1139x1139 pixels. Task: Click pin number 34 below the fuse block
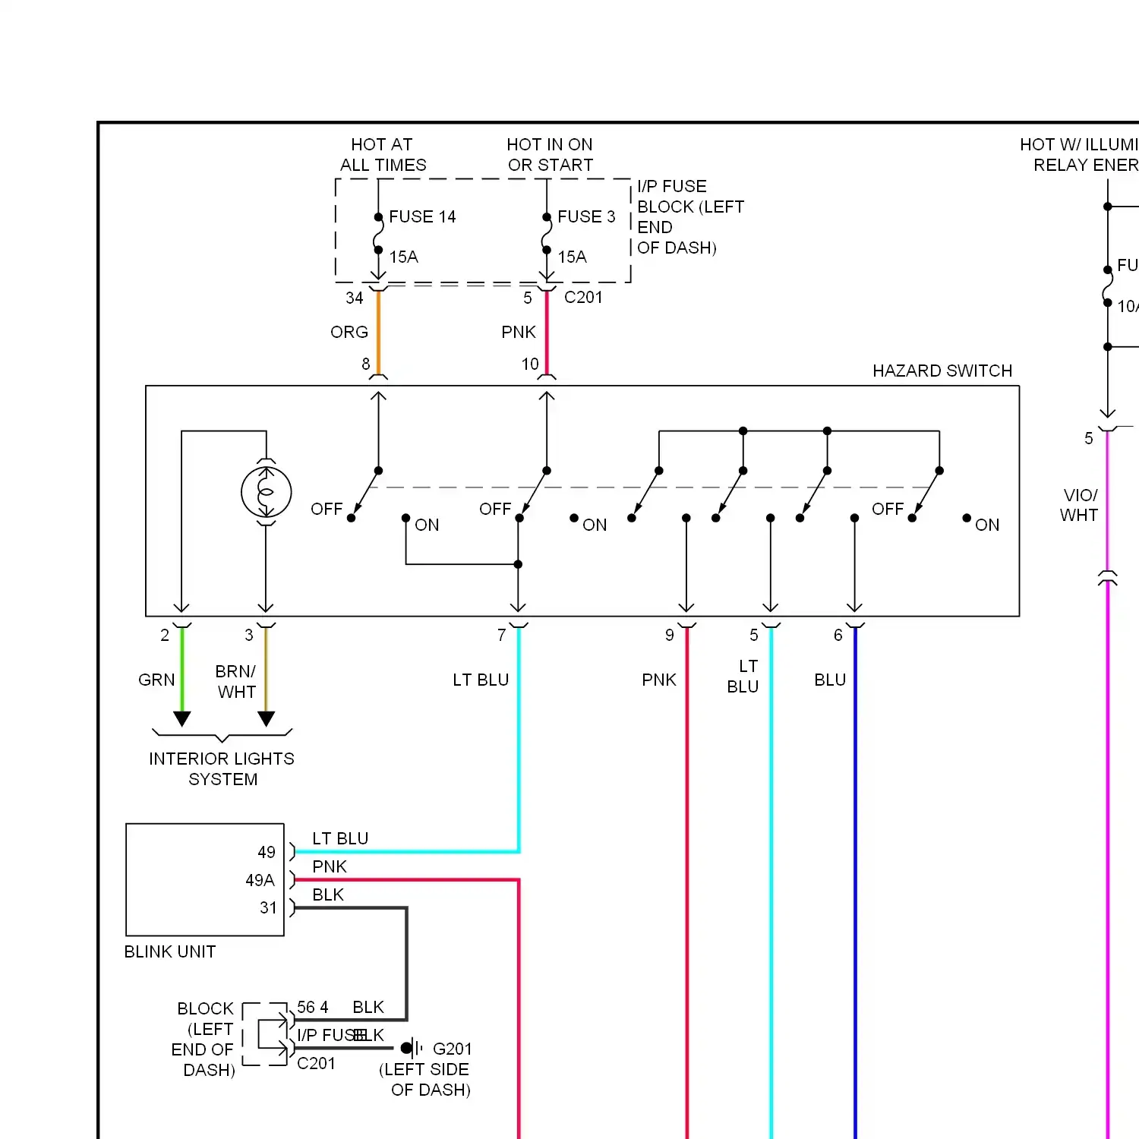coord(355,298)
